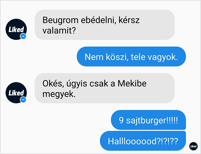Click the number 9 in sajtburger message
Viewport: 201px width, 154px height.
click(121, 120)
